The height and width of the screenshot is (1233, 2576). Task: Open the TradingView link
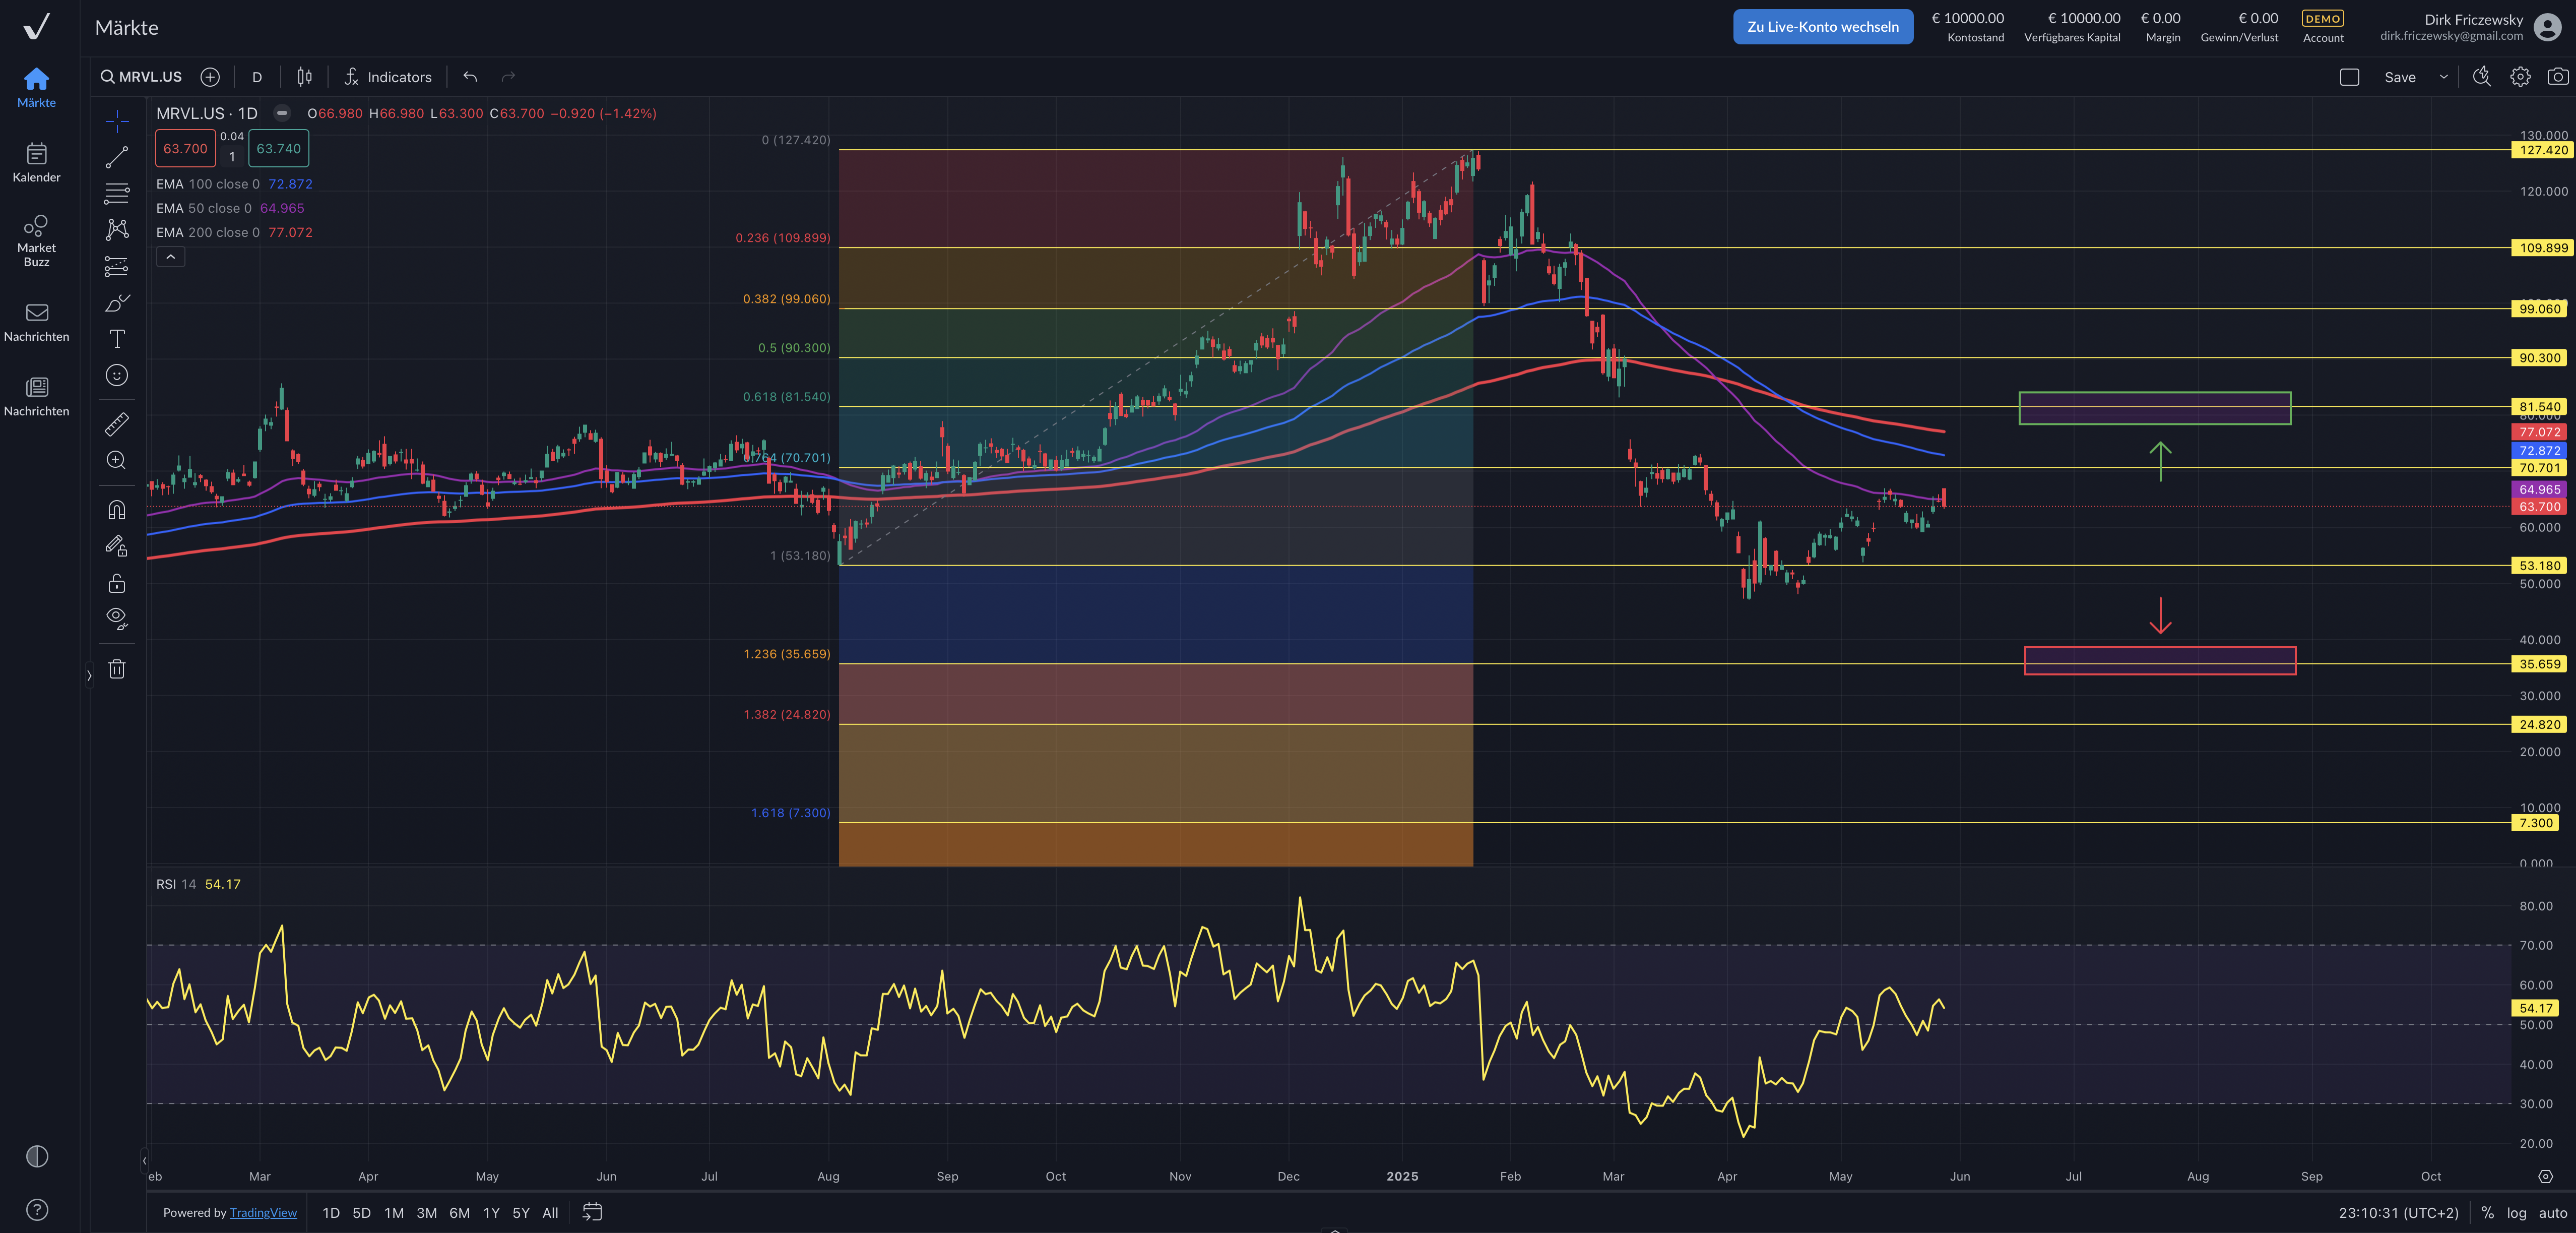pos(263,1213)
